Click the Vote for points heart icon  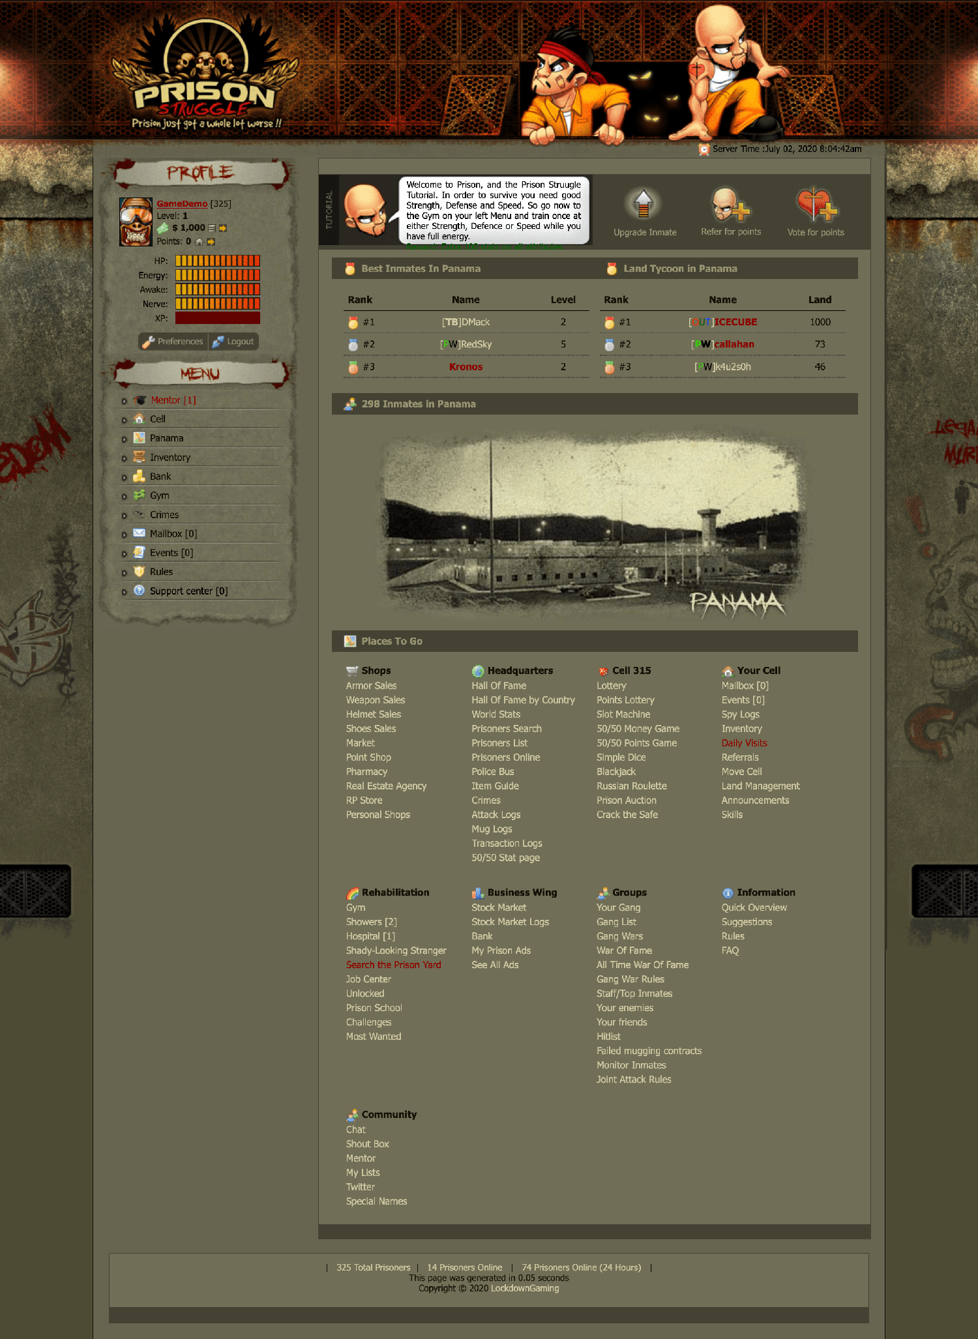tap(816, 204)
